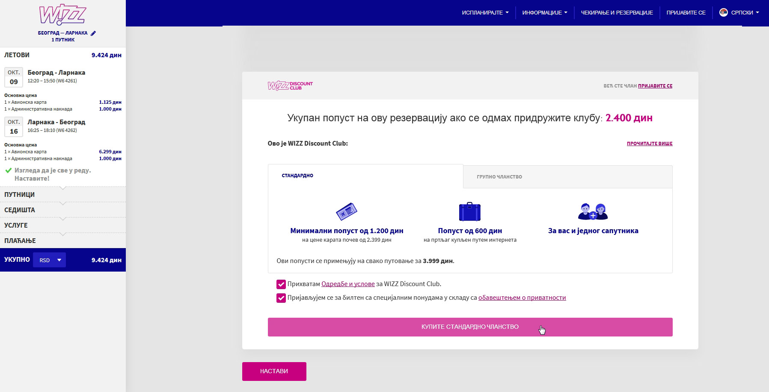Open the ИСПЛАНИРАЈТЕ dropdown menu
This screenshot has width=769, height=392.
pos(485,13)
